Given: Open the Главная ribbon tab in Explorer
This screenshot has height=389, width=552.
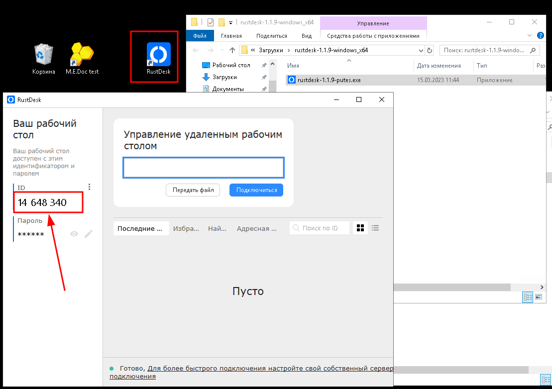Looking at the screenshot, I should (x=231, y=35).
